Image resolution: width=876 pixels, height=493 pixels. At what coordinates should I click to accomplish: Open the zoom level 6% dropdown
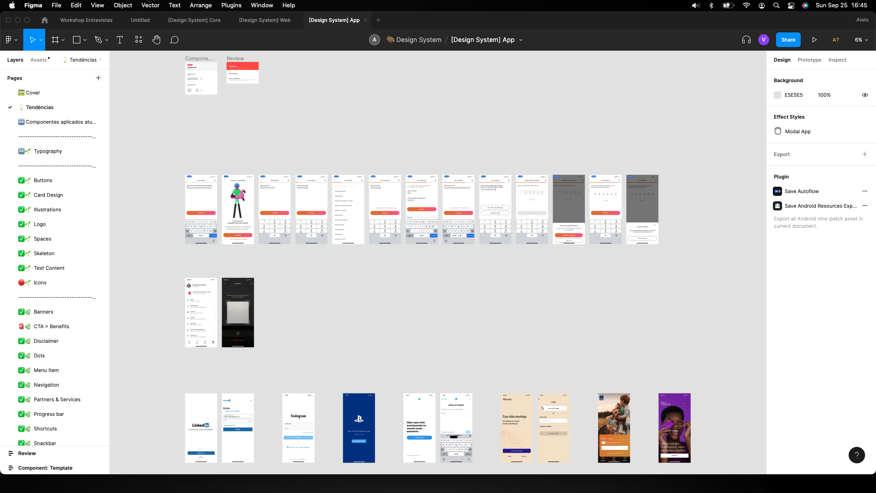861,40
